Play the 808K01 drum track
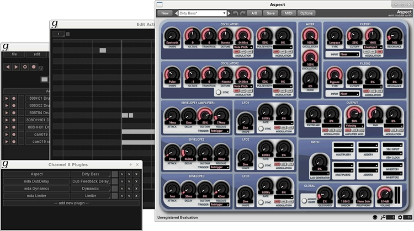The image size is (414, 231). tap(7, 98)
